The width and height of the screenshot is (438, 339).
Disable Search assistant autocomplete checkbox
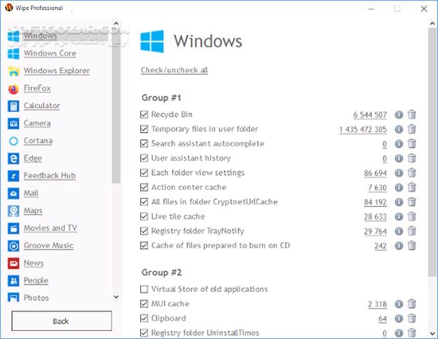coord(145,144)
